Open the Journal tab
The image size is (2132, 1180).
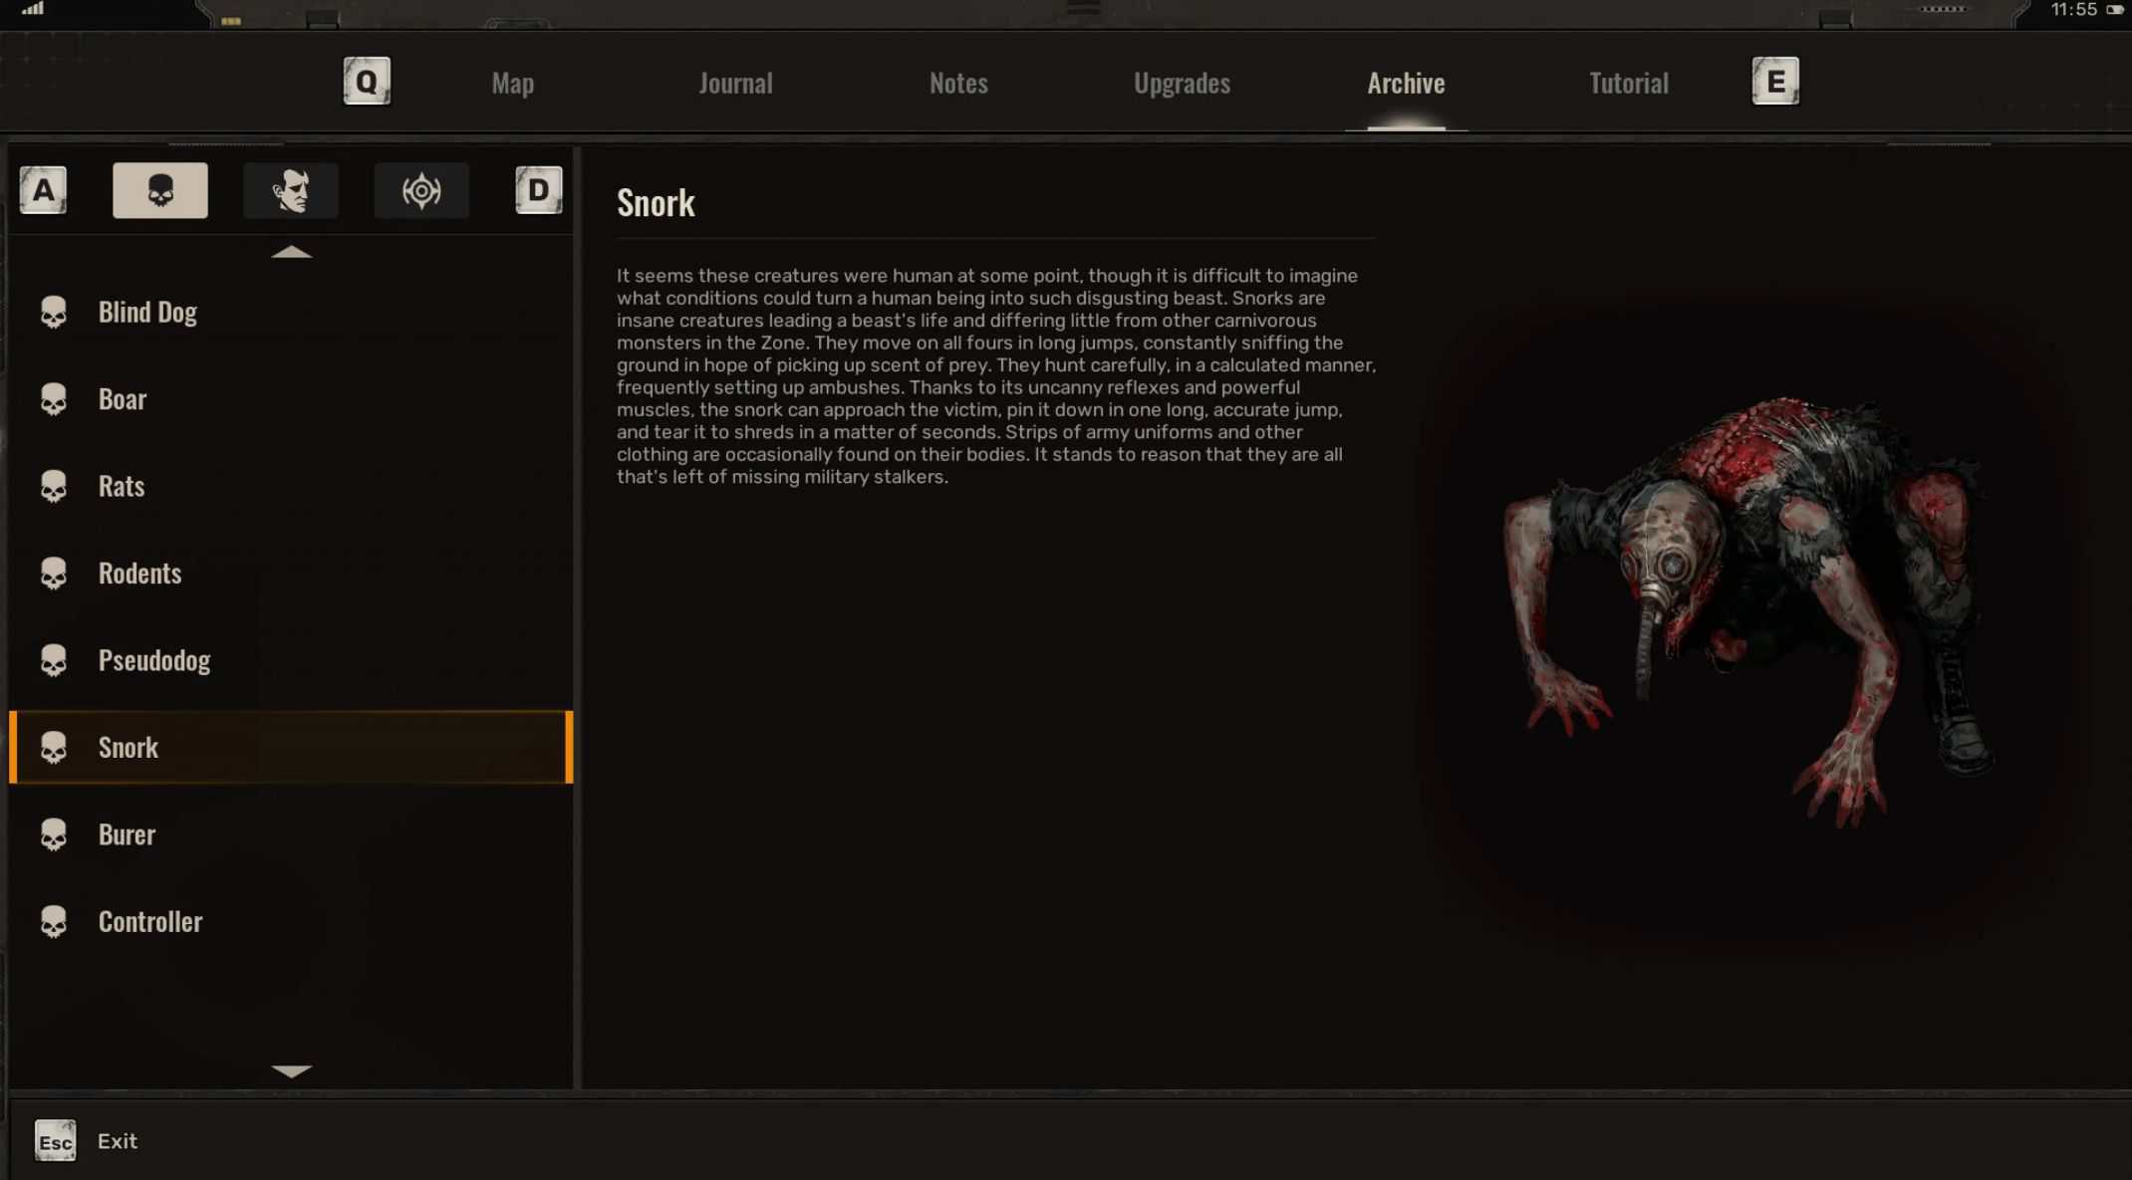735,84
